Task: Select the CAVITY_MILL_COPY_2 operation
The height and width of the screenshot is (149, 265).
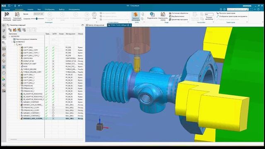Action: (x=31, y=55)
